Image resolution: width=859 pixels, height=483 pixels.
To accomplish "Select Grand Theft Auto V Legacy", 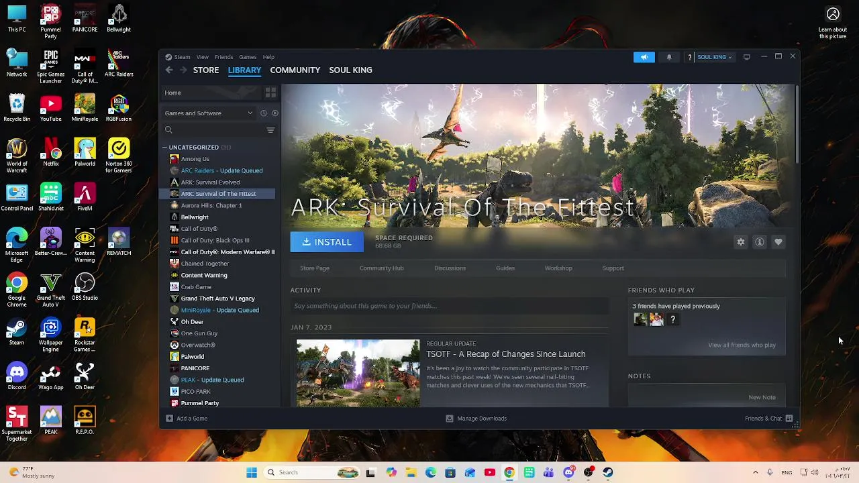I will (x=217, y=299).
